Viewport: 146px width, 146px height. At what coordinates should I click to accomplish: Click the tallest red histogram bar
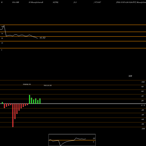point(13,115)
